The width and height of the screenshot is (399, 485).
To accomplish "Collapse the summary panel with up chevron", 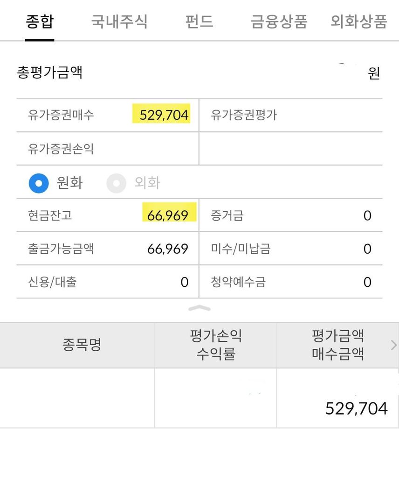I will point(199,308).
